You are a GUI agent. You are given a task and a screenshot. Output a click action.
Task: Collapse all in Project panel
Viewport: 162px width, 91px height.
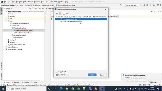pyautogui.click(x=36, y=8)
